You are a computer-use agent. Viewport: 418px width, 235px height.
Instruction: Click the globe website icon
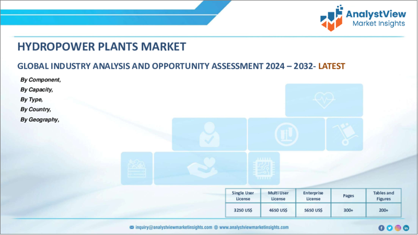pyautogui.click(x=216, y=227)
